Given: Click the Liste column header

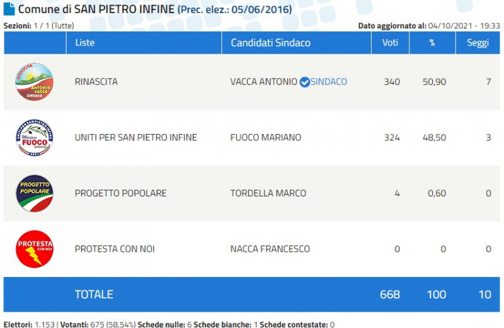Looking at the screenshot, I should (x=84, y=43).
